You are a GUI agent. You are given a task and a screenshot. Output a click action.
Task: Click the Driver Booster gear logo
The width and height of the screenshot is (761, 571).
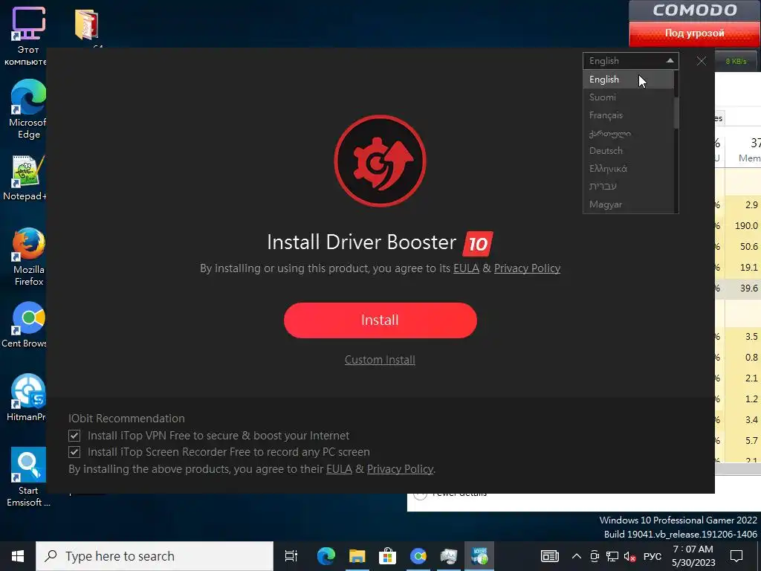pyautogui.click(x=380, y=161)
